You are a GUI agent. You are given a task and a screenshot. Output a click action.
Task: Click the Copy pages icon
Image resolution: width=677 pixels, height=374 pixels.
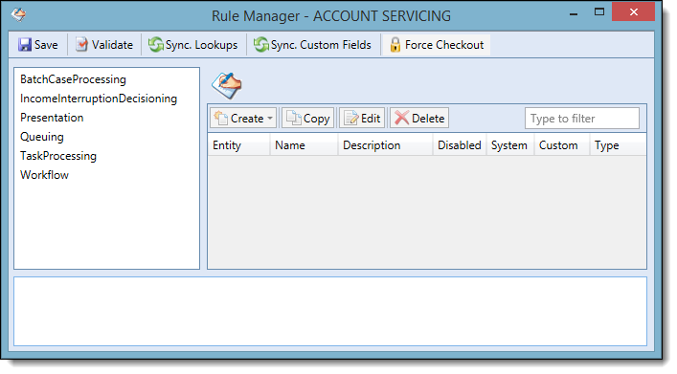(294, 119)
